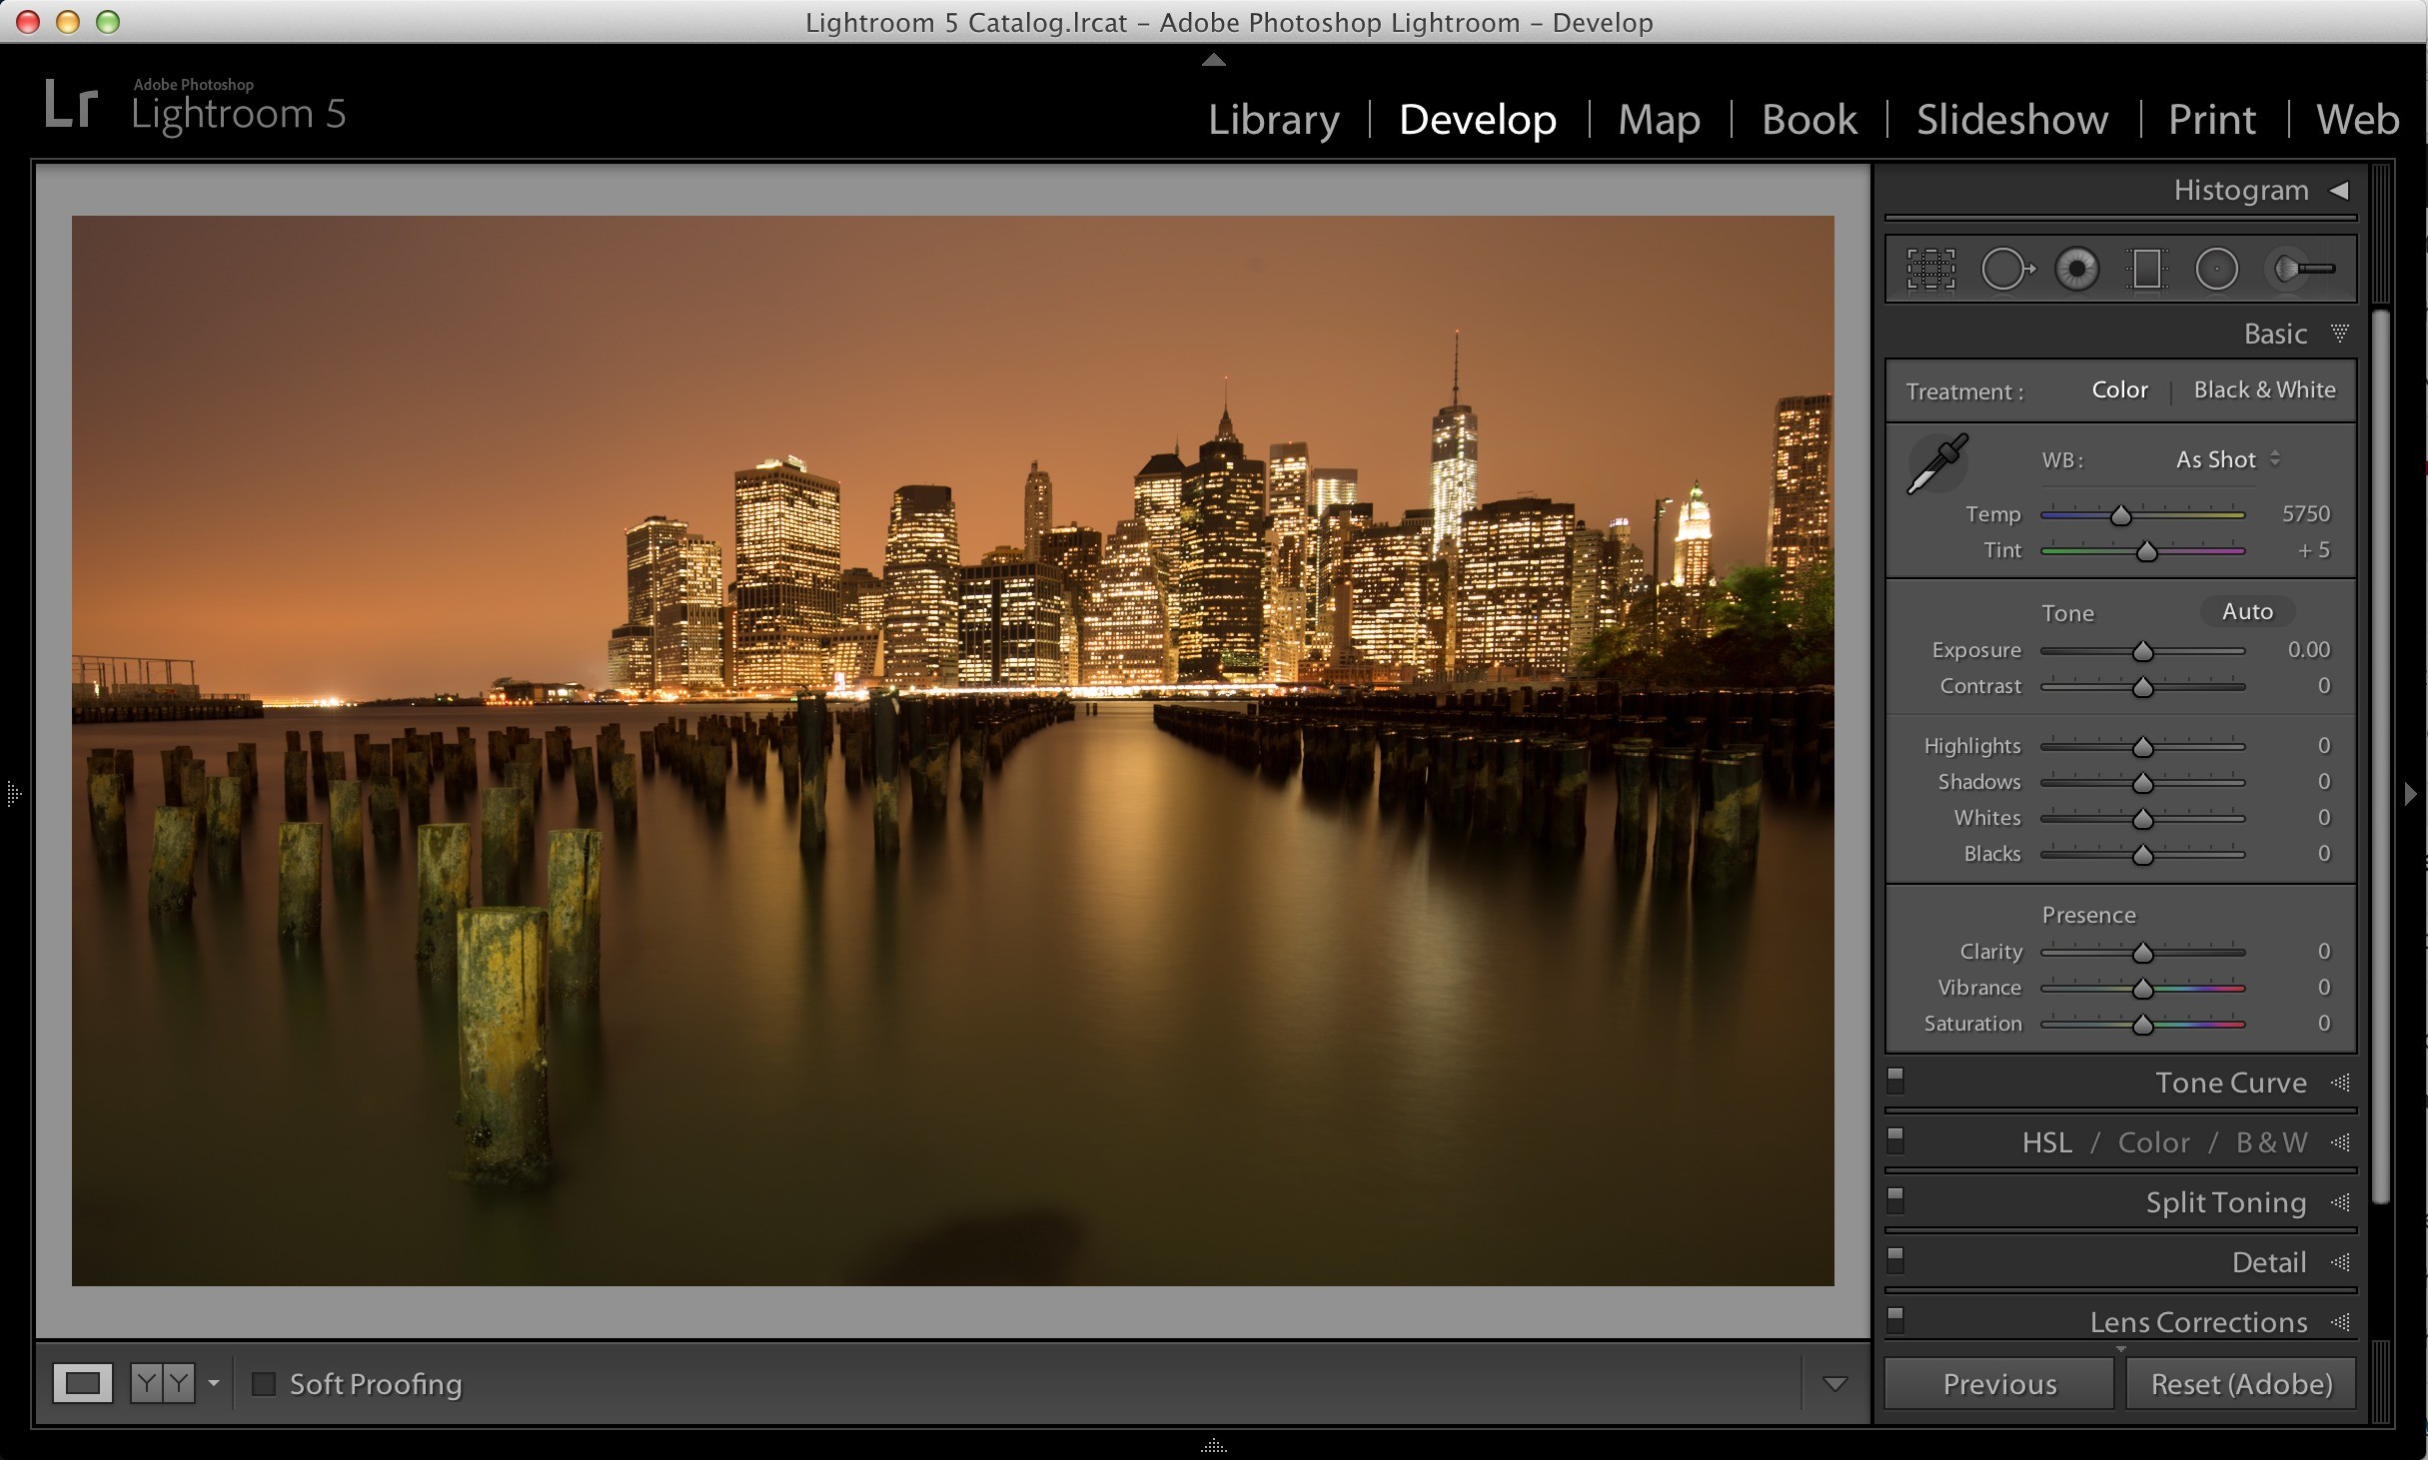
Task: Enable the Soft Proofing checkbox
Action: coord(264,1384)
